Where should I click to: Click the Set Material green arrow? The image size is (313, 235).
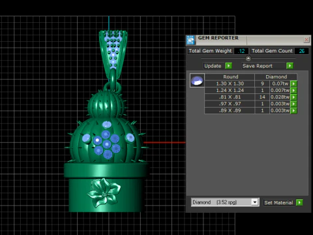(299, 202)
